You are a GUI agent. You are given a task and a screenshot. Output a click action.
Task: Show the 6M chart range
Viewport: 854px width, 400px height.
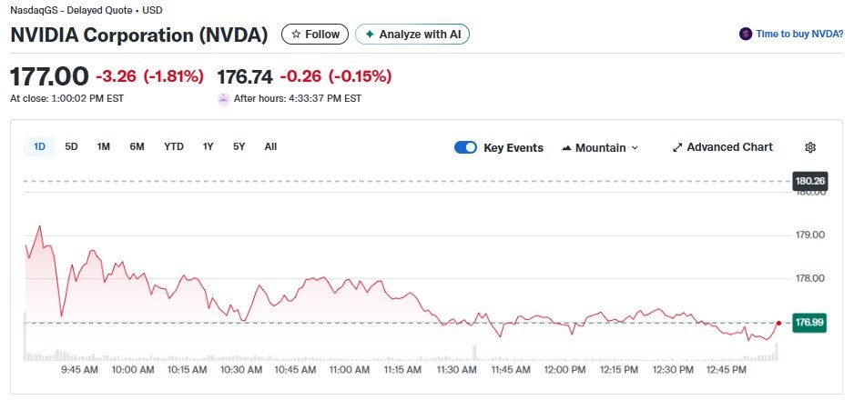point(137,146)
